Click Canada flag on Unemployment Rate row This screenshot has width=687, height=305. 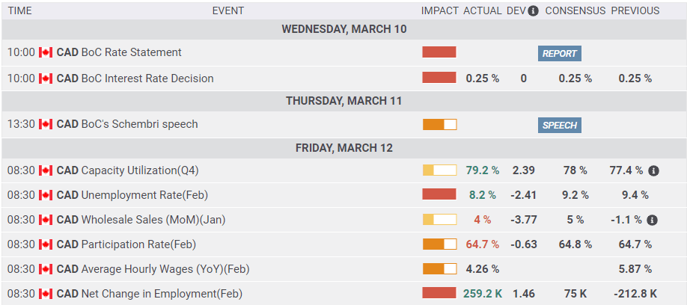pos(46,195)
